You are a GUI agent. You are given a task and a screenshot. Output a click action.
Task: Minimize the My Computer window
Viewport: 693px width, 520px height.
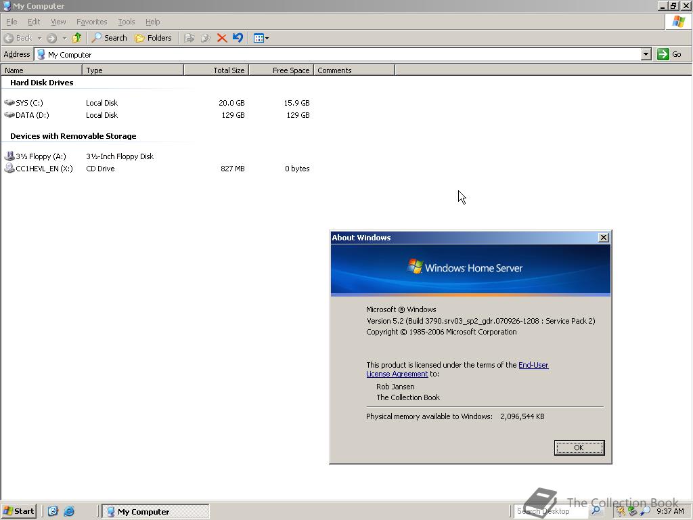coord(663,5)
